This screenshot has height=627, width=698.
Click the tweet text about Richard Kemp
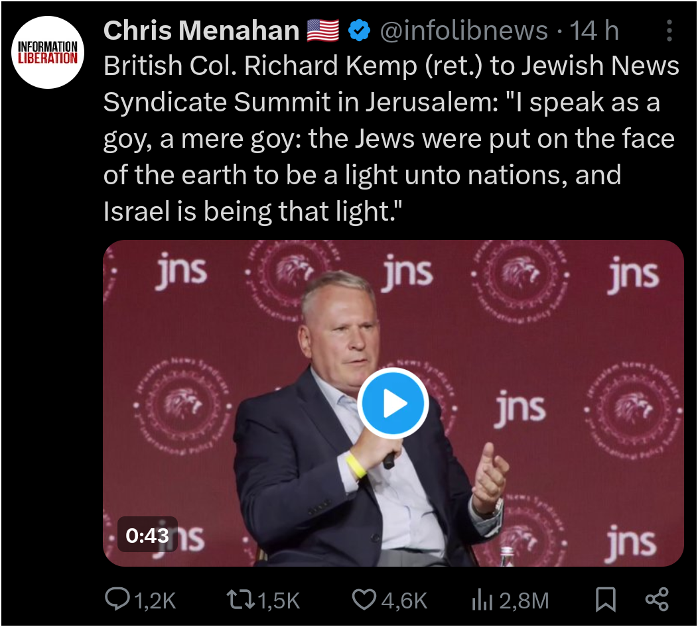pyautogui.click(x=391, y=139)
